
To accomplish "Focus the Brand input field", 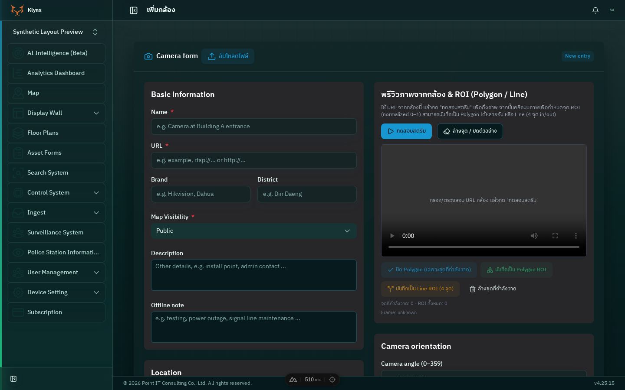I will pos(201,194).
